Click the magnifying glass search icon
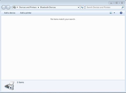The width and height of the screenshot is (126, 93). coord(123,7)
